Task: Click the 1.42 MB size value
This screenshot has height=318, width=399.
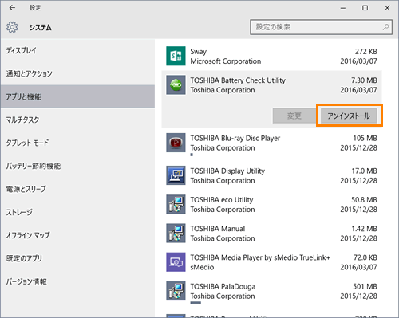Action: point(364,229)
